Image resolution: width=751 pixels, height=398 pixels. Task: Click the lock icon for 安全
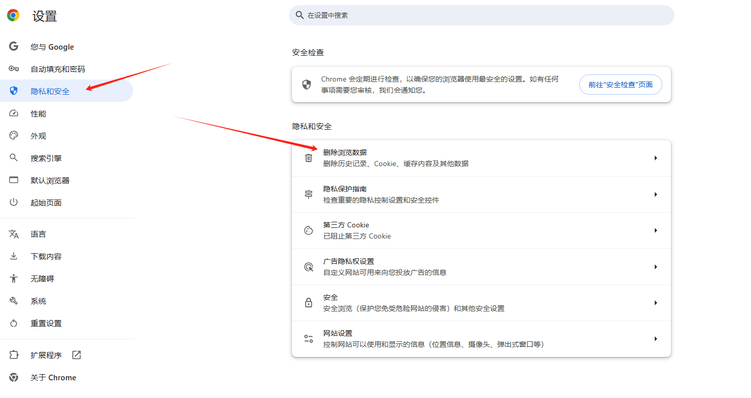coord(309,303)
